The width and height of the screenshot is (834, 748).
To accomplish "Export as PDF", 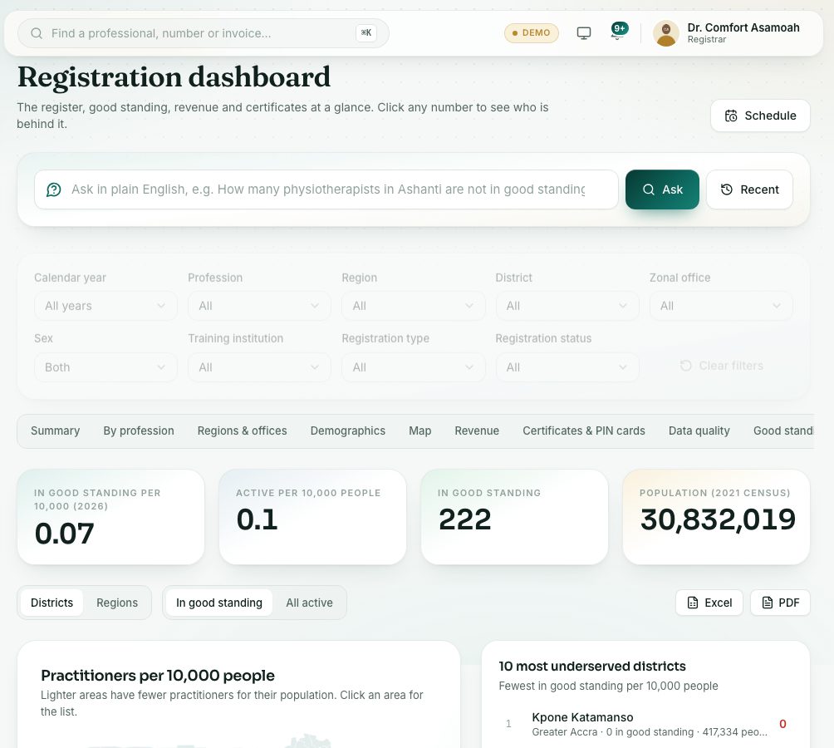I will click(x=780, y=603).
